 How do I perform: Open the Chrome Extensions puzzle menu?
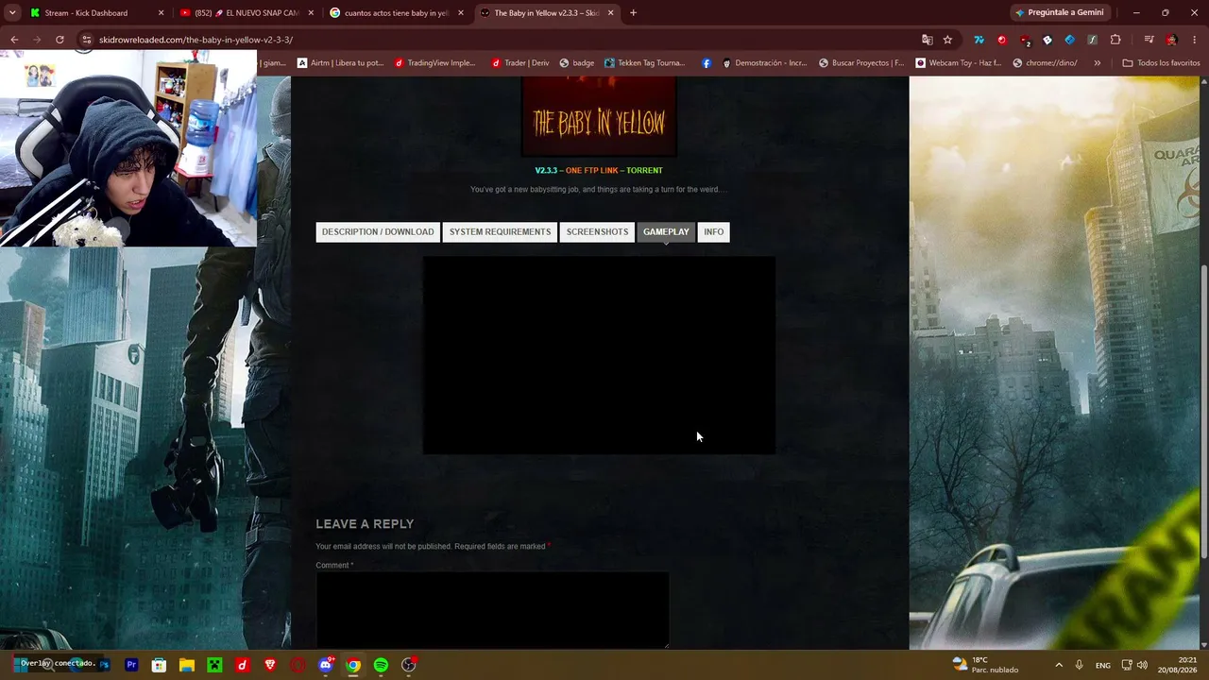pyautogui.click(x=1115, y=40)
